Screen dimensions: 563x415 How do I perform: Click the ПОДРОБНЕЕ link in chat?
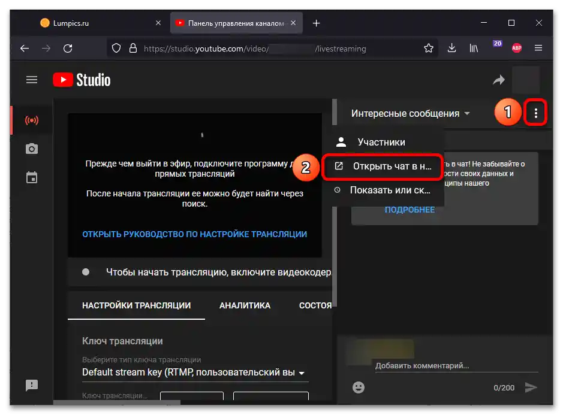pyautogui.click(x=410, y=210)
